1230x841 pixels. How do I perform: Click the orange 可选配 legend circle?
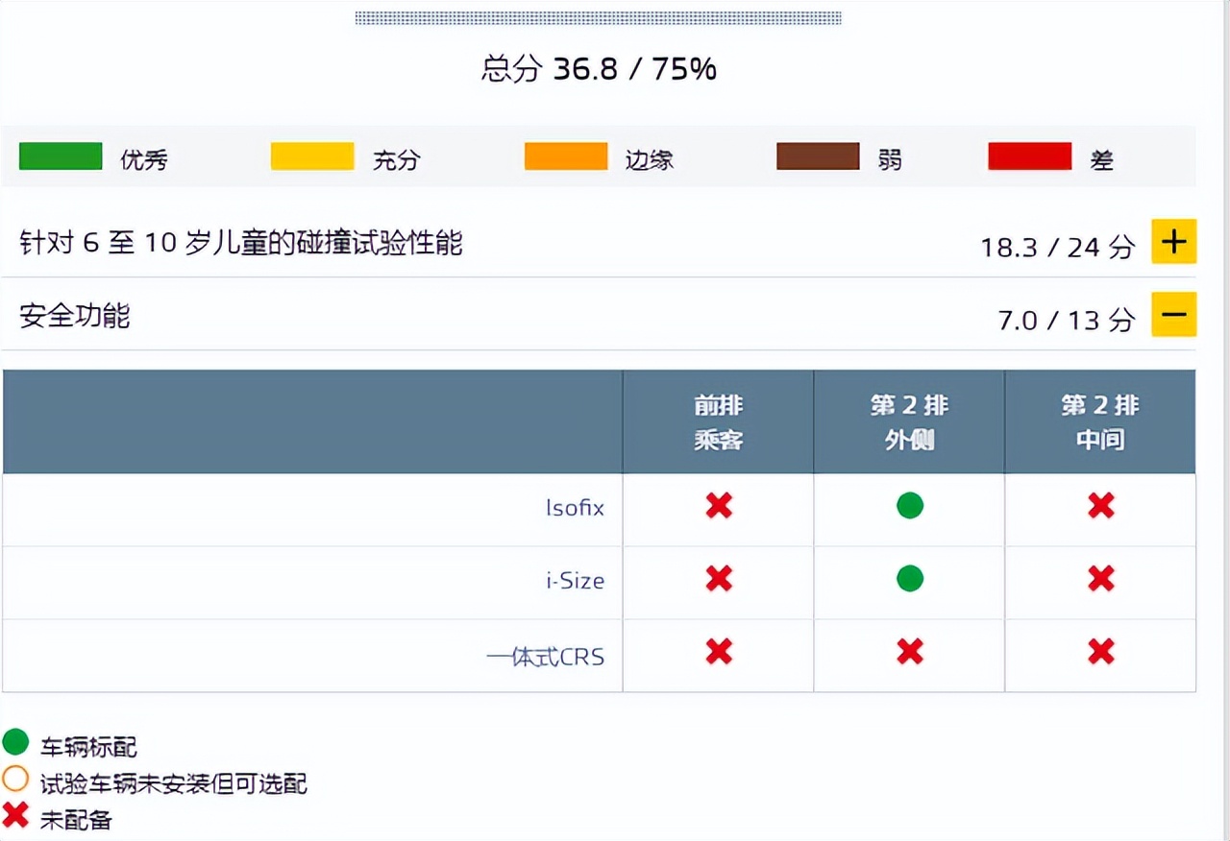[x=16, y=780]
